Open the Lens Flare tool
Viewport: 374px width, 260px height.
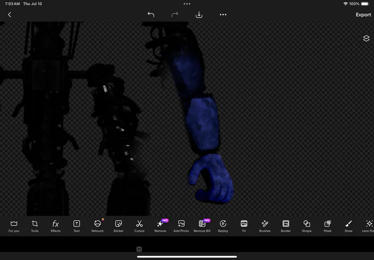click(369, 226)
